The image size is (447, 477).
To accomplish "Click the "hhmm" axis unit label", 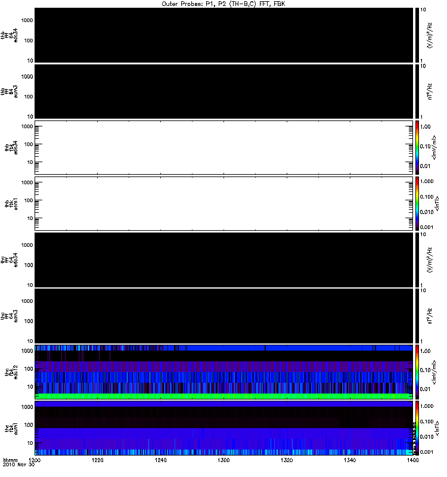I will coord(10,460).
